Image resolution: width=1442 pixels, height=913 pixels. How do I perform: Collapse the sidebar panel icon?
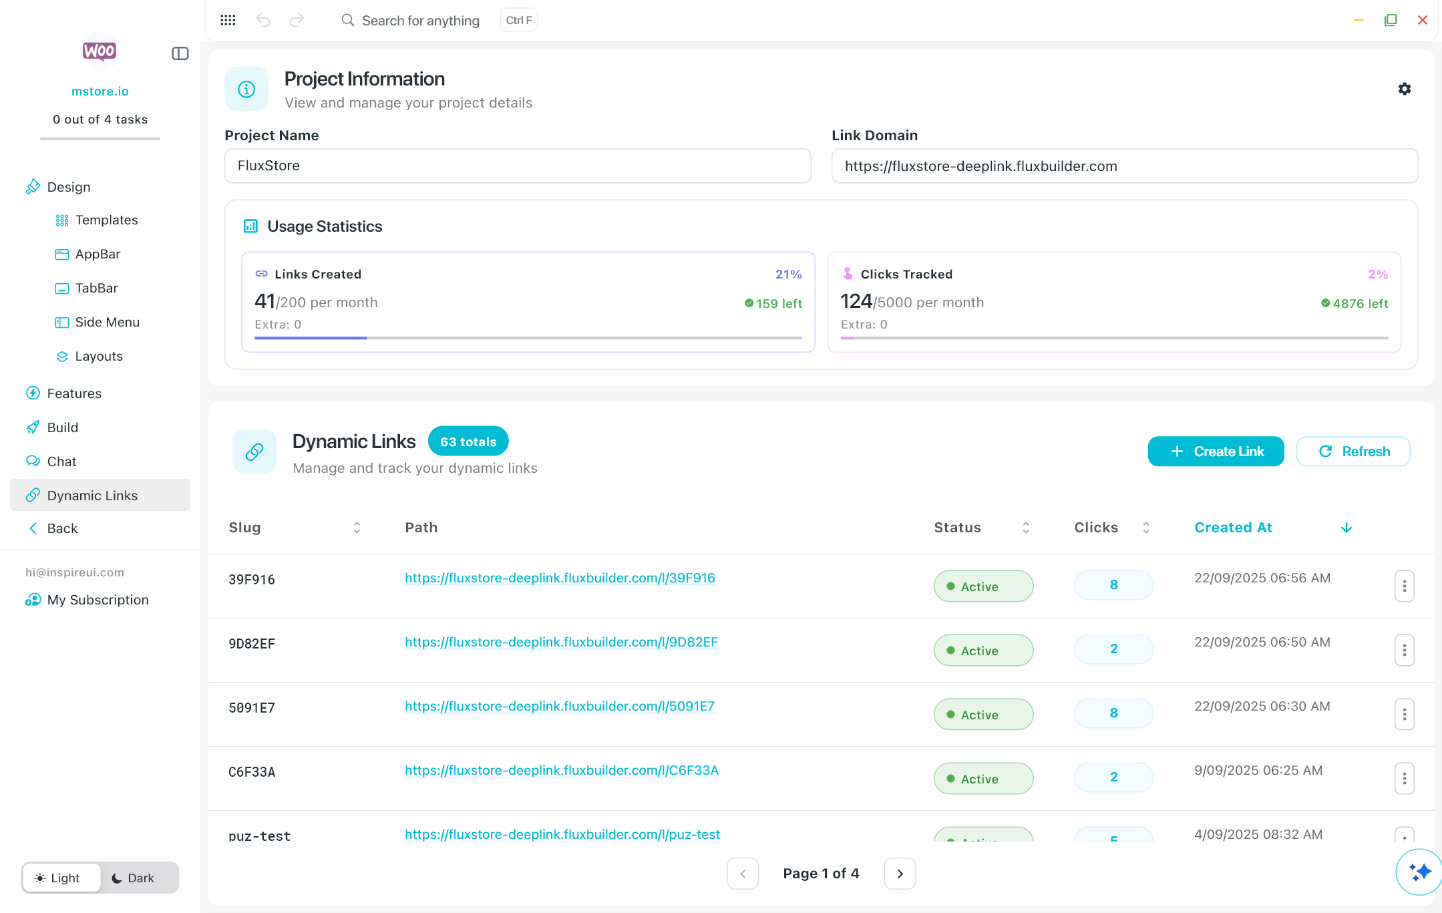pyautogui.click(x=180, y=53)
